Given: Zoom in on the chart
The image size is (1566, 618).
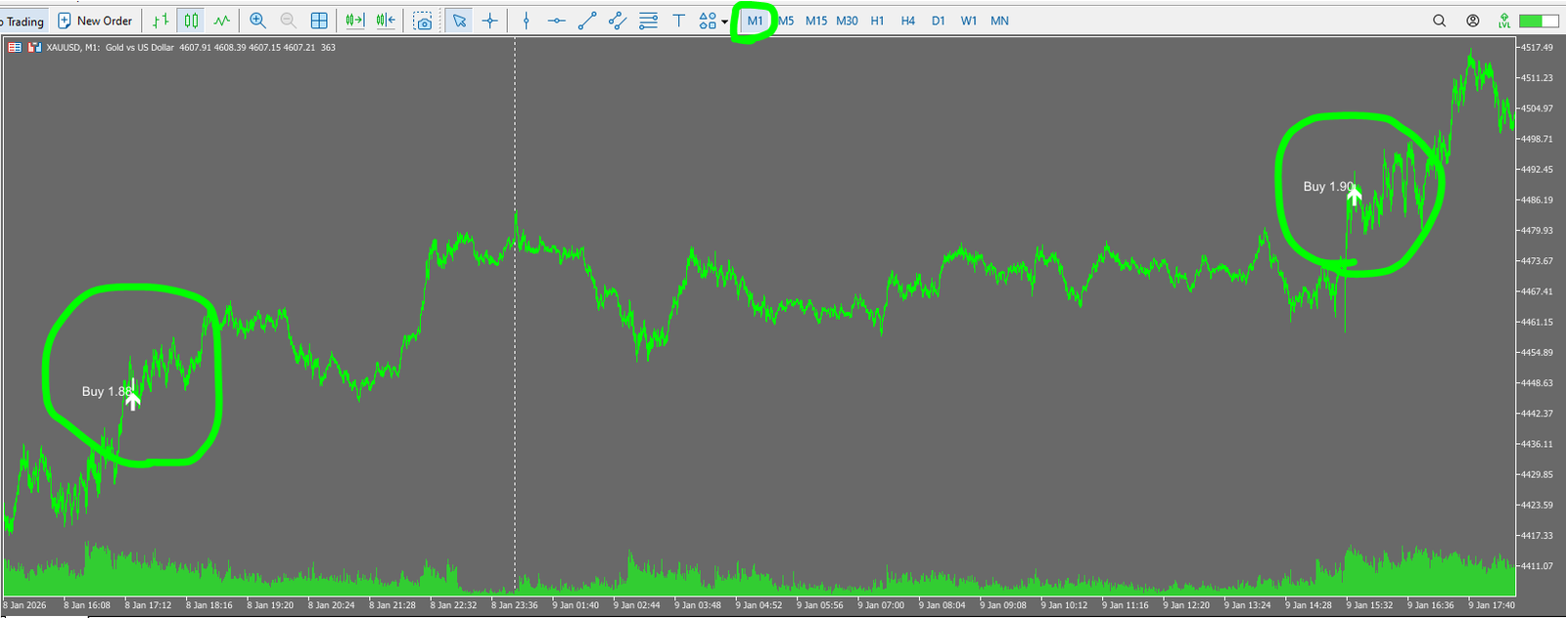Looking at the screenshot, I should point(257,21).
